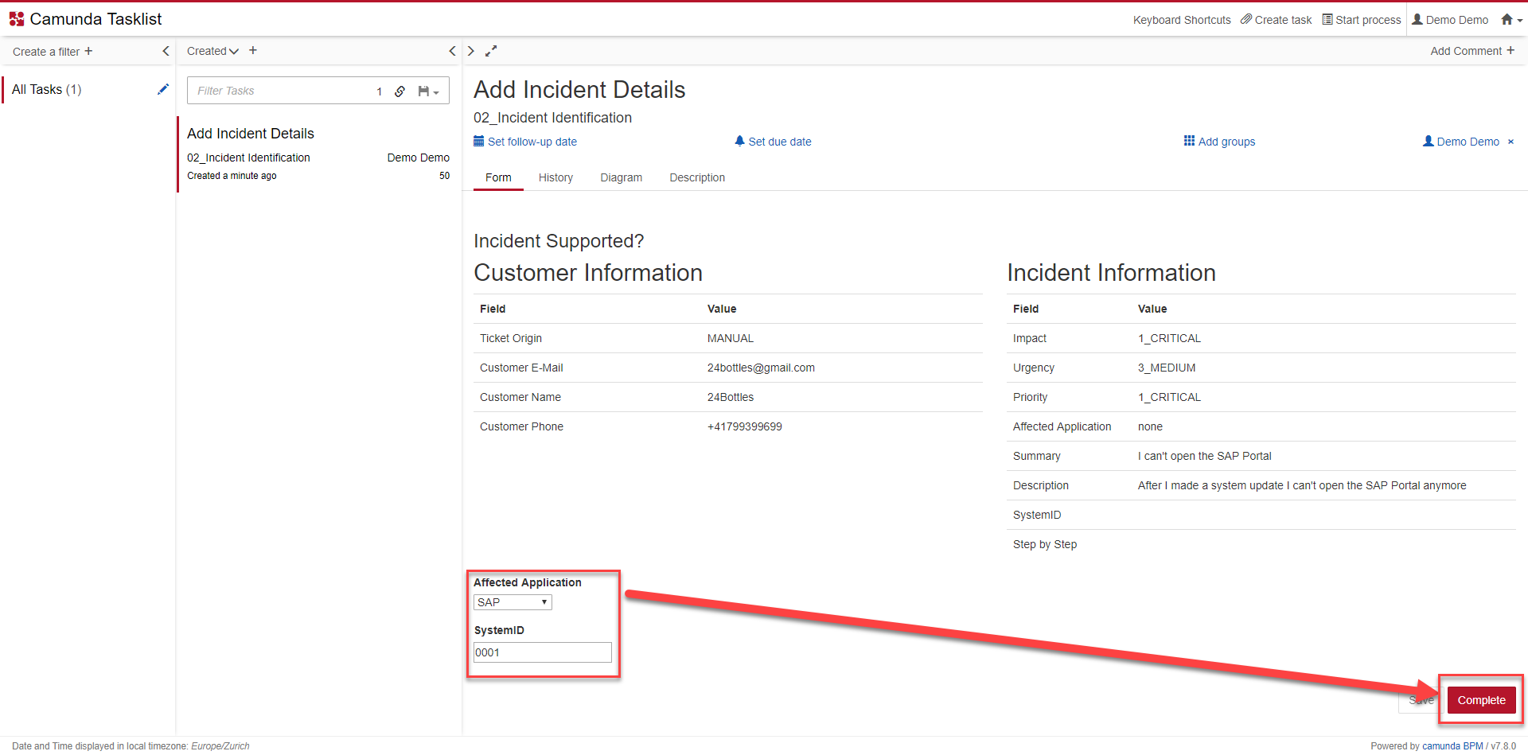Switch to Form tab
1528x755 pixels.
(498, 177)
